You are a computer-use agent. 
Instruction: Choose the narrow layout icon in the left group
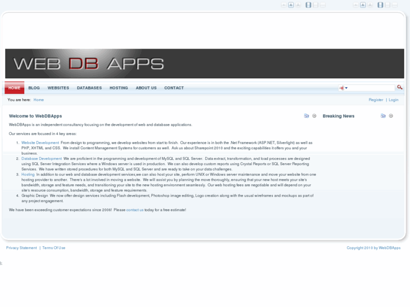tap(308, 5)
